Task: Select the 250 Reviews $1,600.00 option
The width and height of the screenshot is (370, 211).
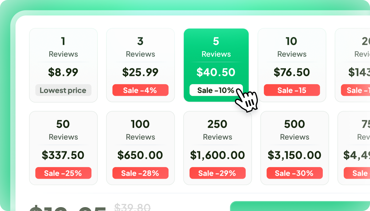Action: point(218,148)
